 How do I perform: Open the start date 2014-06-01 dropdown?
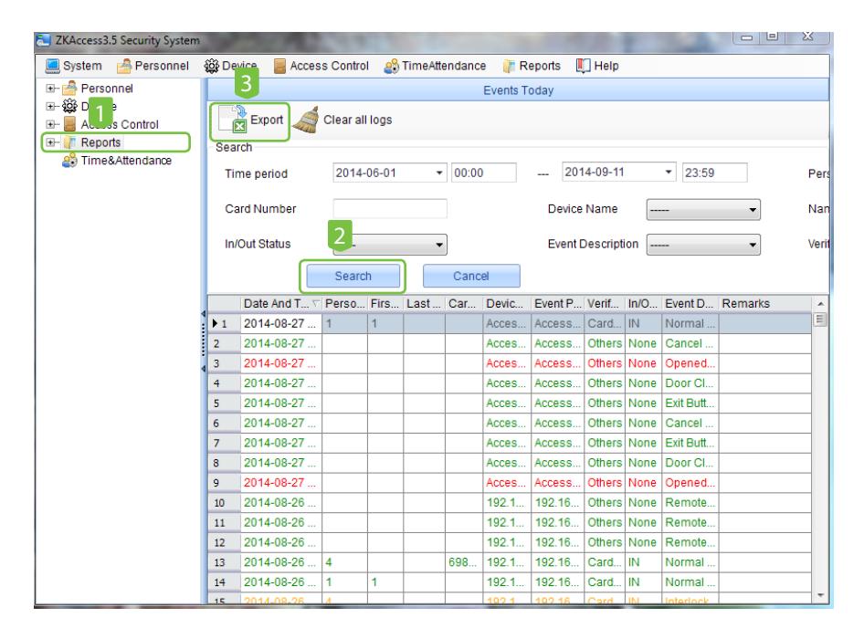(x=439, y=173)
